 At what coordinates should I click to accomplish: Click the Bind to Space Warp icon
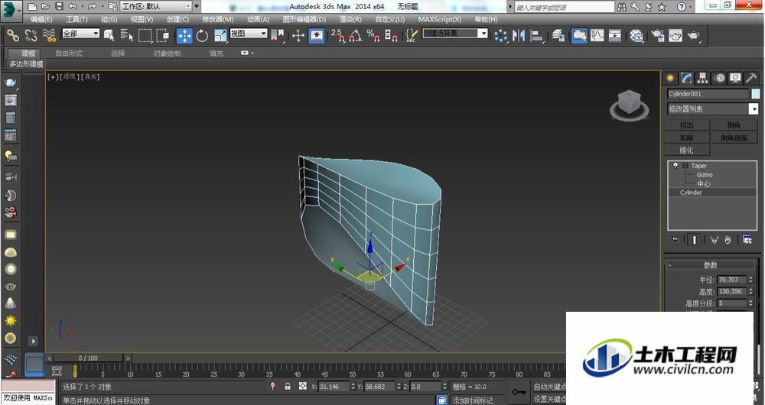(x=49, y=35)
